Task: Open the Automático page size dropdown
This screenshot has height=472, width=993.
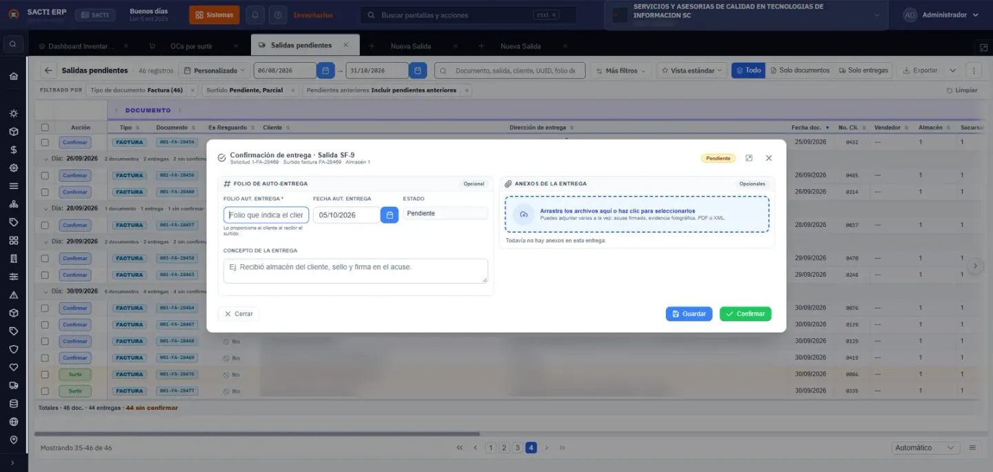Action: (925, 448)
